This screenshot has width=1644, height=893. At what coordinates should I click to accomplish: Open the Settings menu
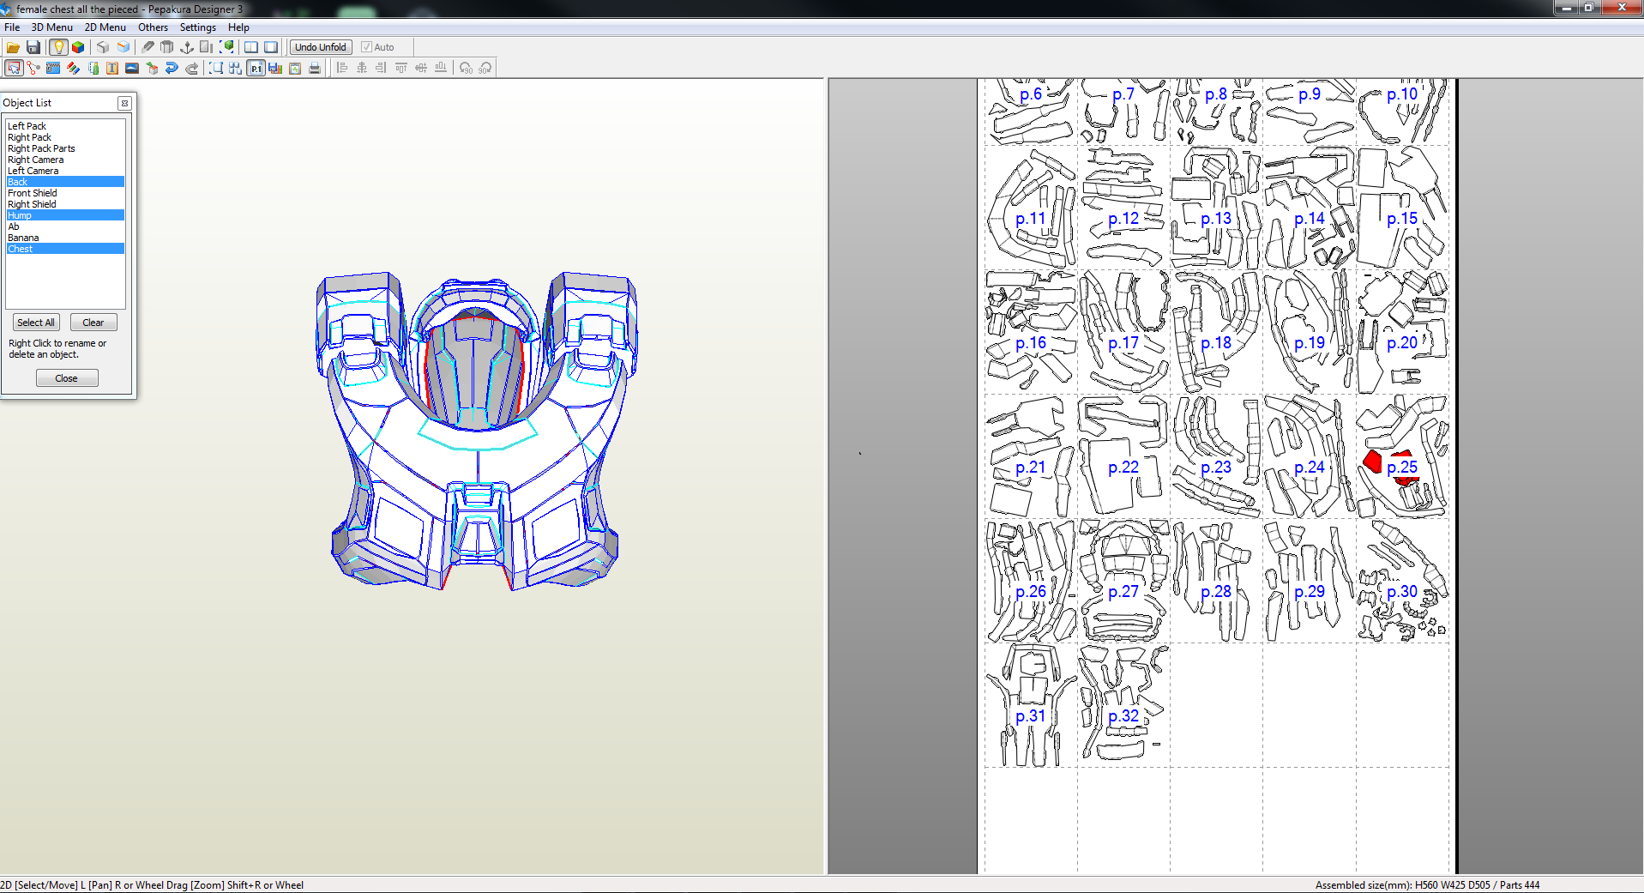(197, 27)
